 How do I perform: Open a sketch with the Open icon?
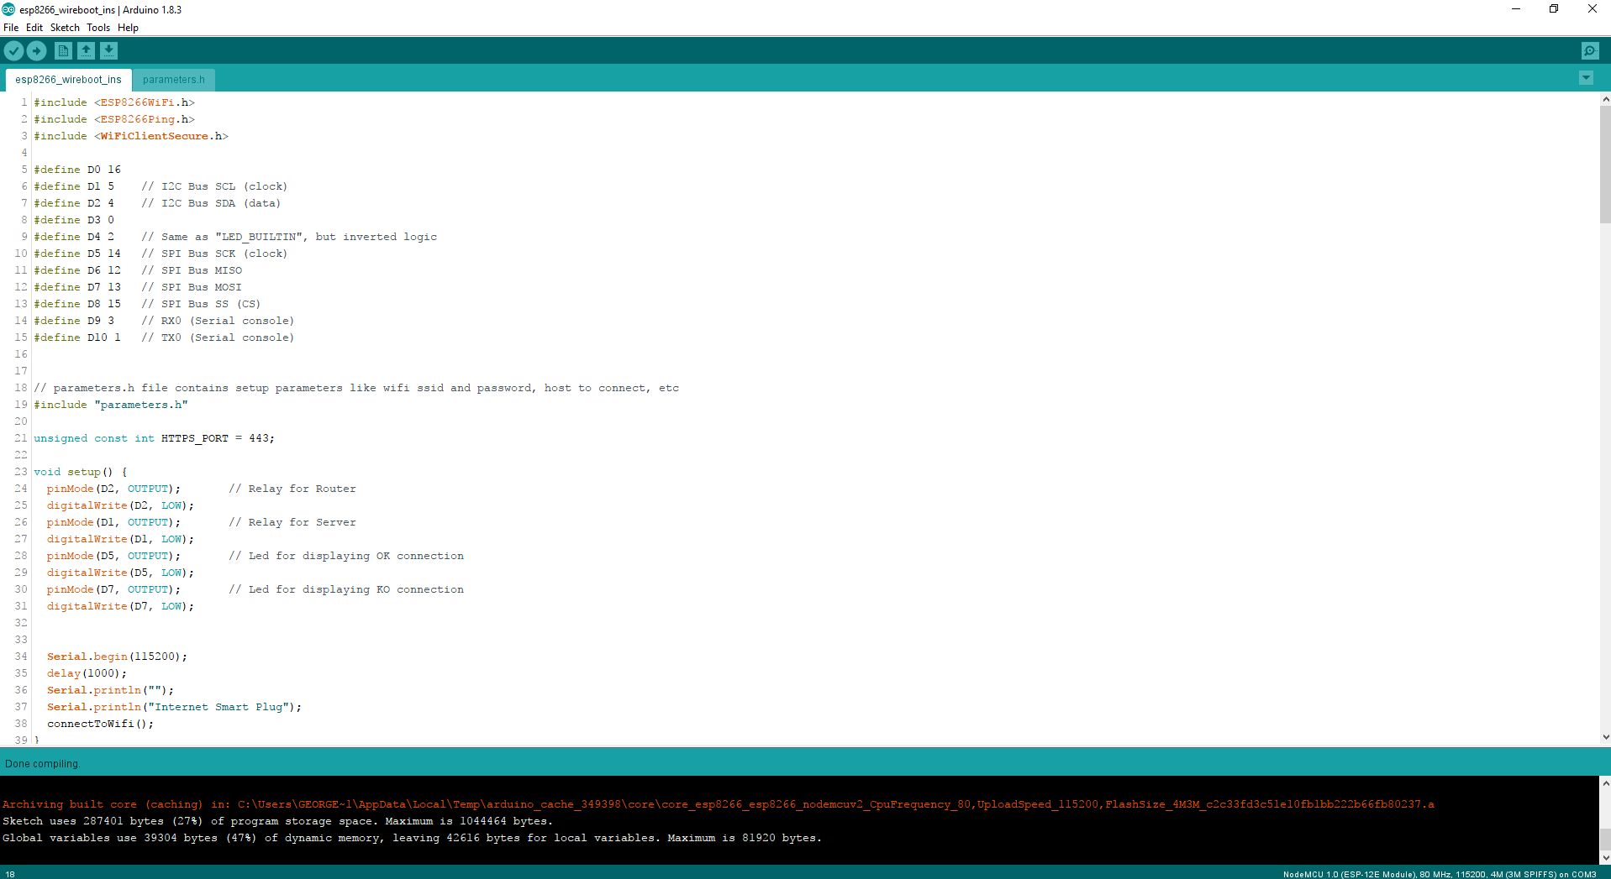[86, 51]
